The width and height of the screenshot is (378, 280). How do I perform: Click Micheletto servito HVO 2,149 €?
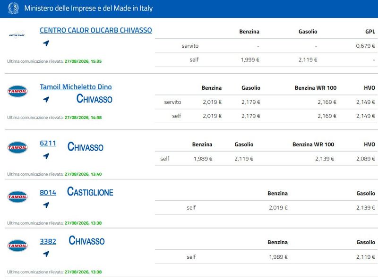(x=365, y=102)
